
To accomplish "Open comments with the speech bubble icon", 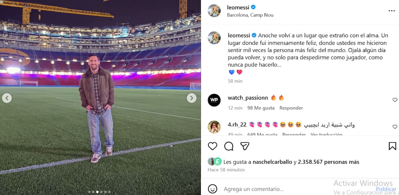I will point(229,146).
